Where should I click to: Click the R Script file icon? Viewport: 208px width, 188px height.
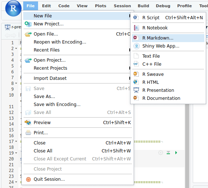136,17
